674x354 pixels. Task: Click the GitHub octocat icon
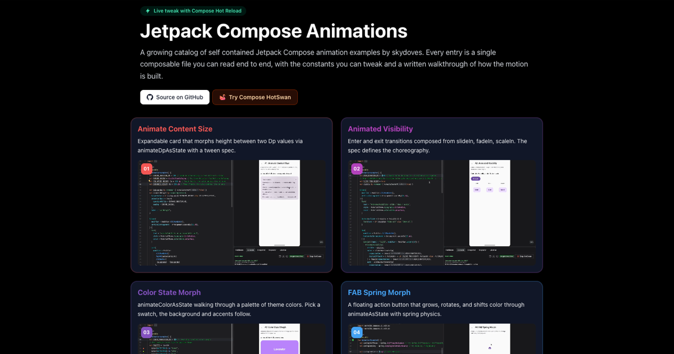pyautogui.click(x=150, y=97)
